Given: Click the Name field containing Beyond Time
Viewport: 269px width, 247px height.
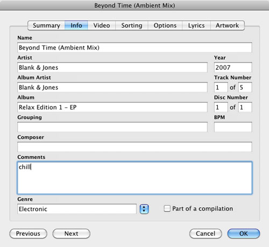Looking at the screenshot, I should click(134, 48).
